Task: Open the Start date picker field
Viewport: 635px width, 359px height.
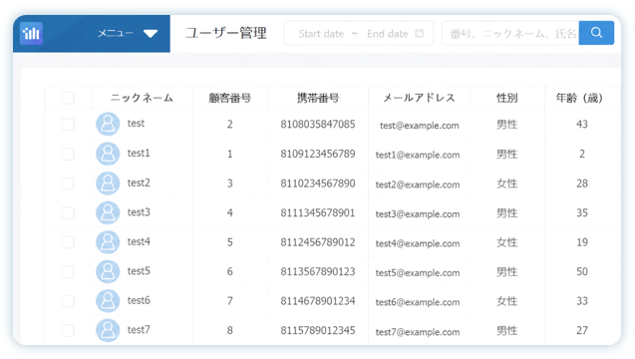Action: pyautogui.click(x=321, y=34)
